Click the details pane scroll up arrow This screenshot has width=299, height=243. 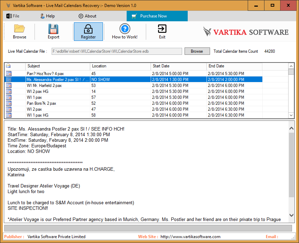[x=291, y=128]
